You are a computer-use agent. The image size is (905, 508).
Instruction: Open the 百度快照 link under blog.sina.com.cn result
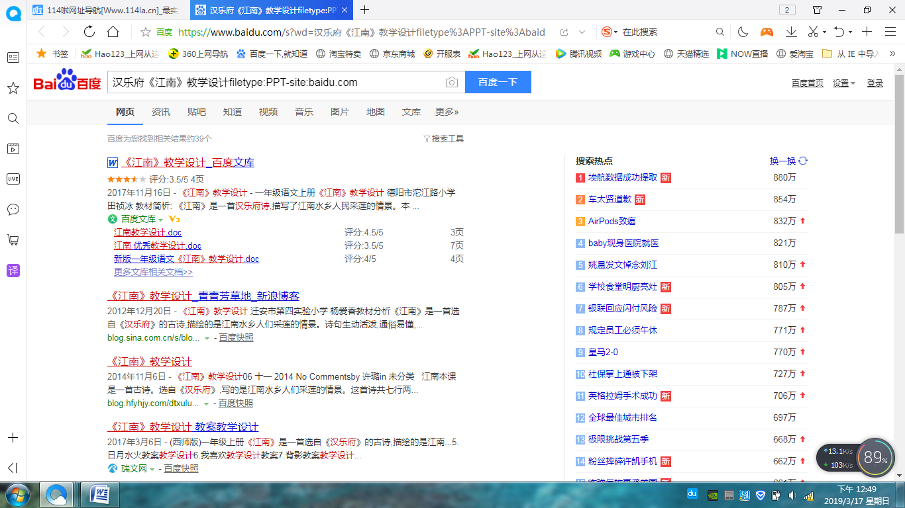(237, 337)
